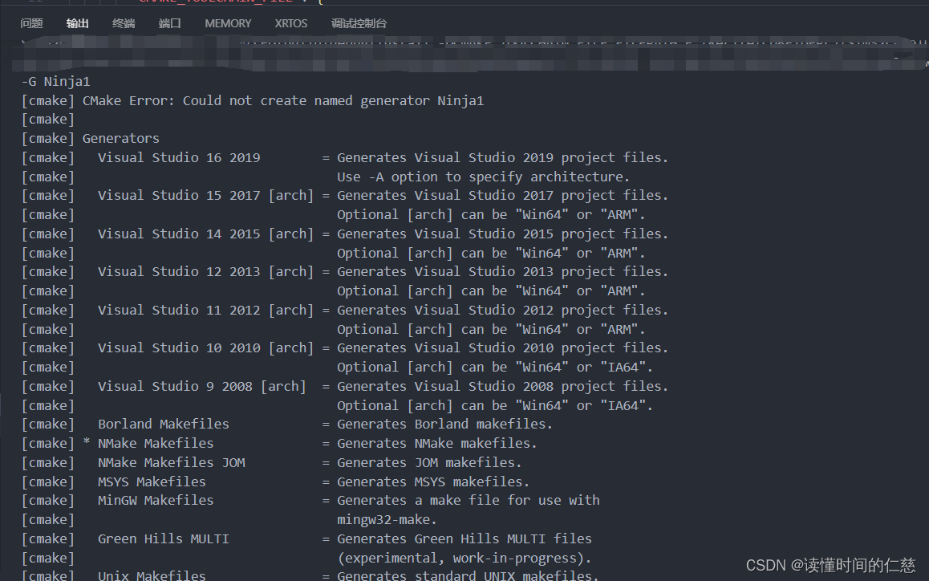Click a [cmake] prefix label in the output
The width and height of the screenshot is (929, 581).
(47, 119)
